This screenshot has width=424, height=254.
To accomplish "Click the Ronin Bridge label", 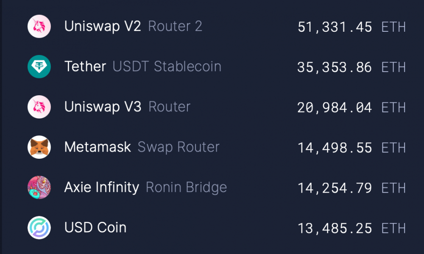I will (186, 188).
